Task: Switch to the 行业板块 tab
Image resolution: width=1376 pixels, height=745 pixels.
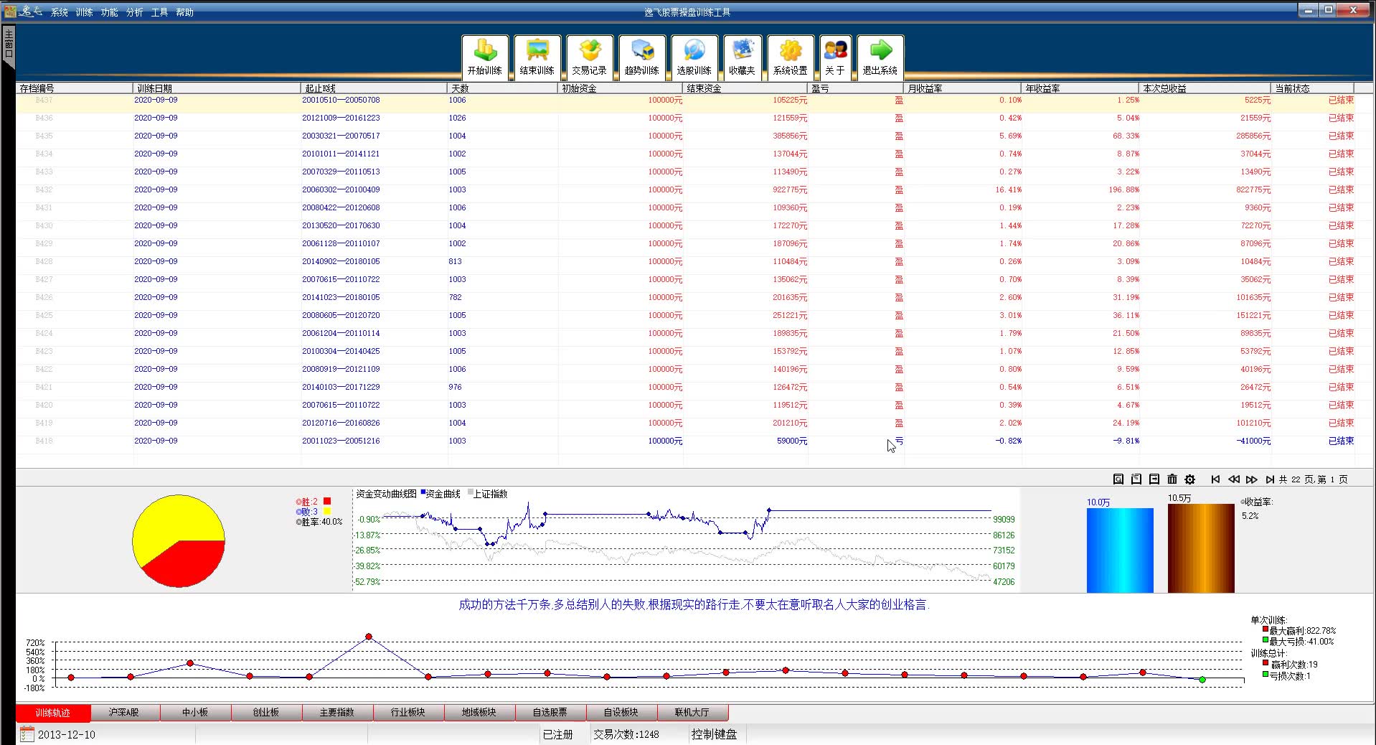Action: (407, 713)
